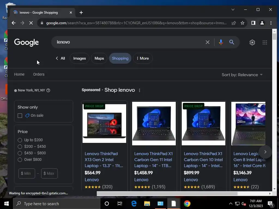Close the lenovo - Google Shopping tab

click(x=71, y=13)
